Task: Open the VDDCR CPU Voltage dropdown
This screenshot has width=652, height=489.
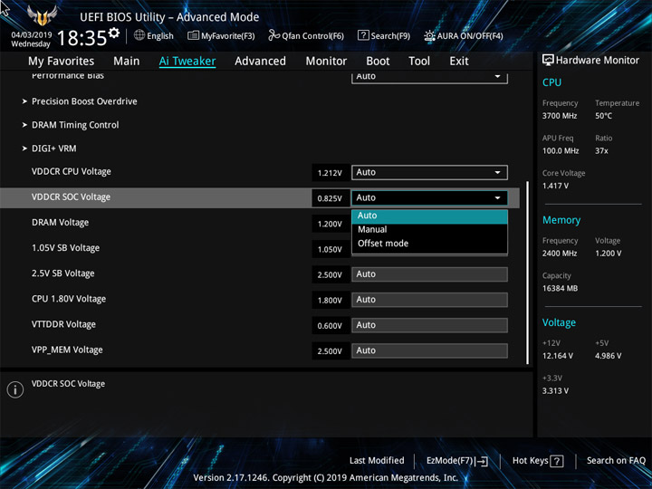Action: coord(429,173)
